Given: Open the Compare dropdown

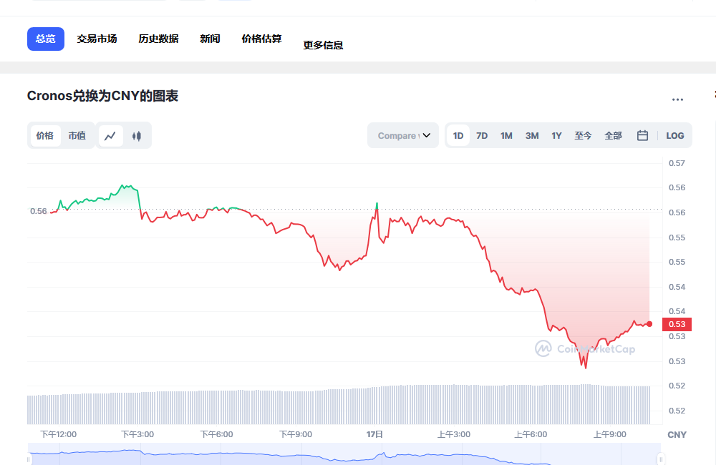Looking at the screenshot, I should (x=403, y=135).
